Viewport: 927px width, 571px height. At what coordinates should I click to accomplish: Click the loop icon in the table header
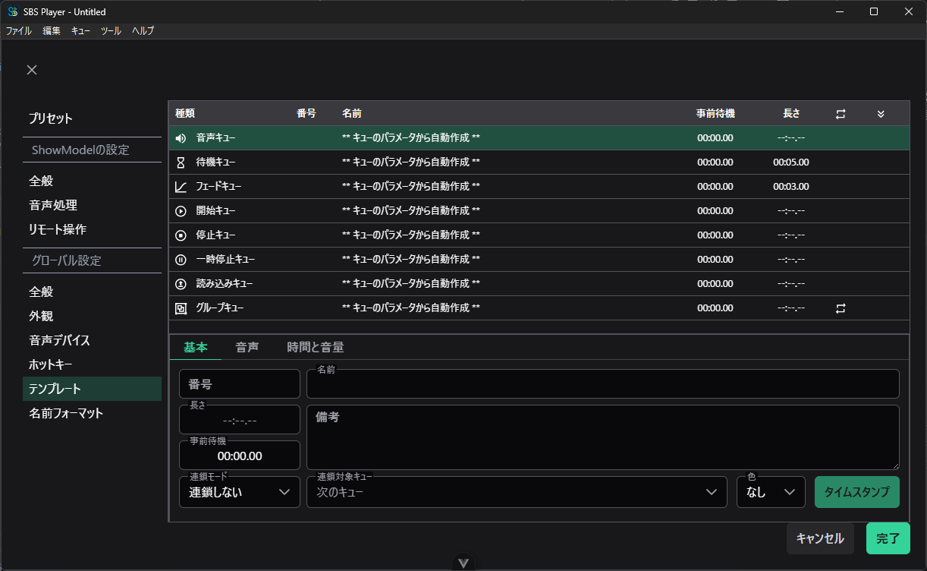tap(841, 114)
